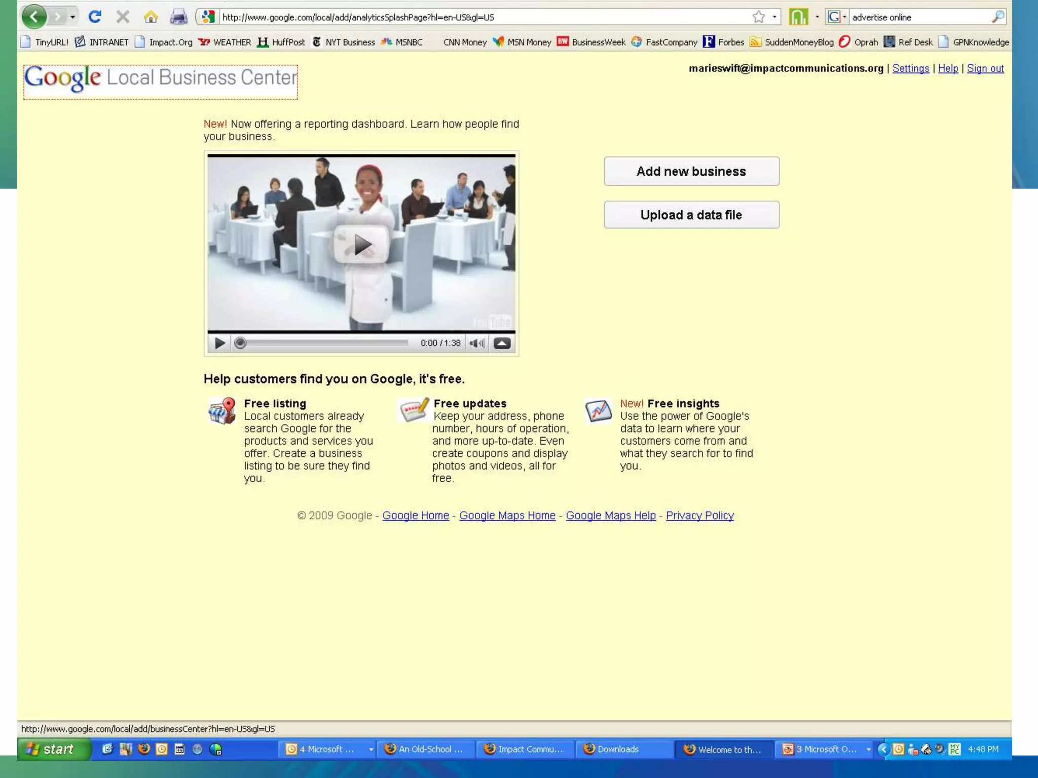1038x778 pixels.
Task: Click the Google Local Business Center logo
Action: coord(161,82)
